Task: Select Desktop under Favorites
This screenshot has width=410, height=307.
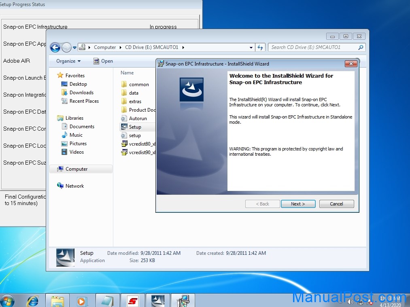Action: click(x=78, y=84)
